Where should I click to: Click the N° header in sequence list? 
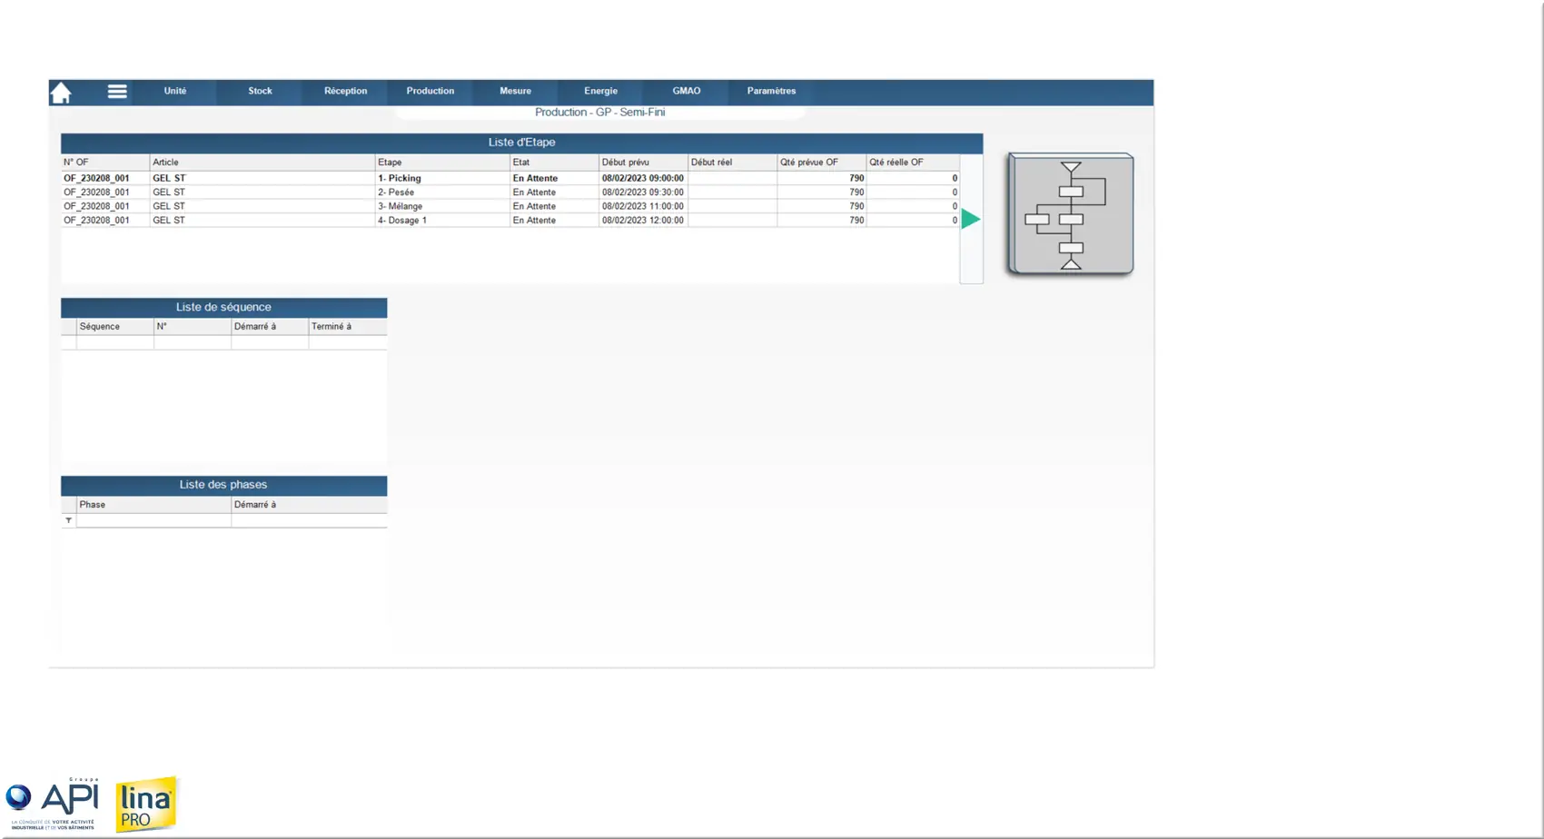point(193,327)
